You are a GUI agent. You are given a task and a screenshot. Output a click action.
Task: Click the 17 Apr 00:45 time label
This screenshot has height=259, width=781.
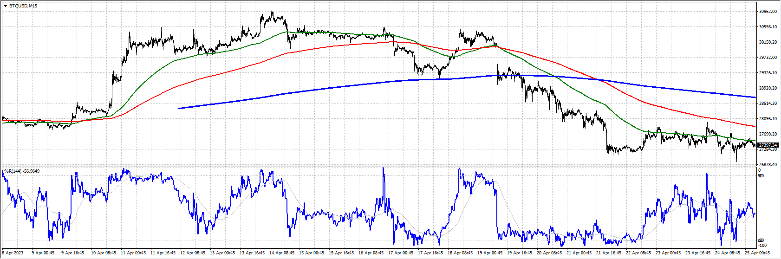401,253
